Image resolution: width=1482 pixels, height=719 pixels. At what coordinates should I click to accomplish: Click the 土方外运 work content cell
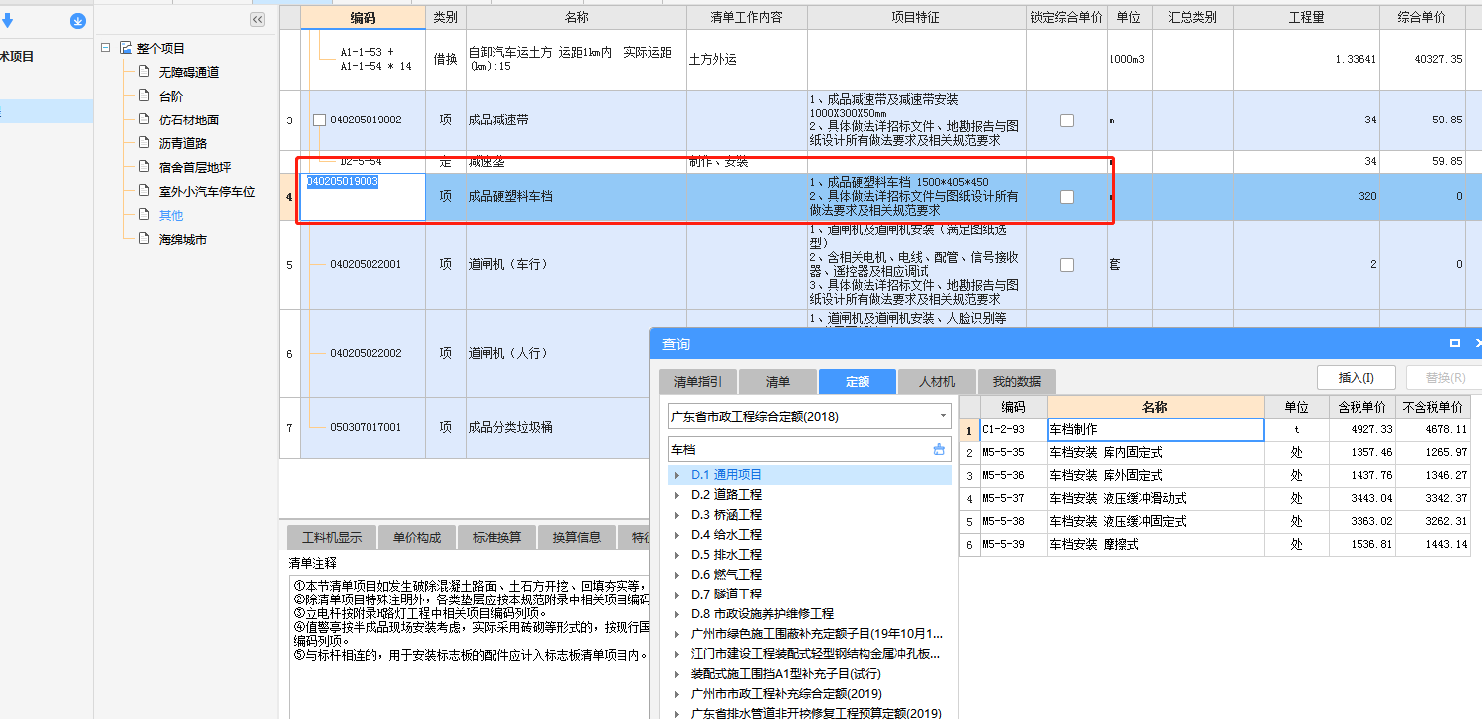(x=747, y=60)
